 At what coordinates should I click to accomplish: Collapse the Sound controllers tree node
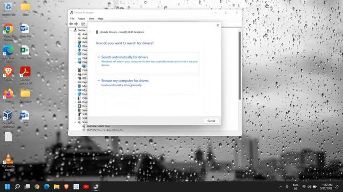(x=76, y=122)
